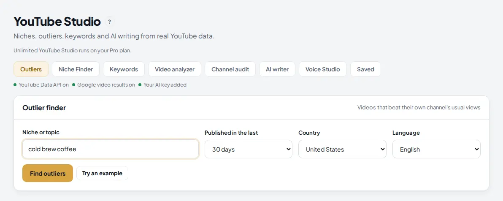The height and width of the screenshot is (201, 503).
Task: Click the Find outliers button
Action: (x=48, y=174)
